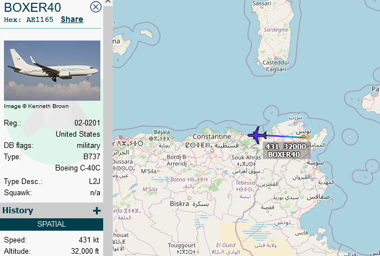Click the Constantine city label on map
Screen dimensions: 380x256
(x=212, y=137)
